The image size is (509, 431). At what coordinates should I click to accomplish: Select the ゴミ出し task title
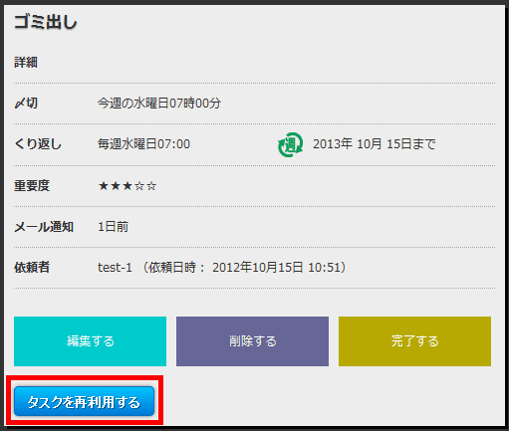(46, 23)
